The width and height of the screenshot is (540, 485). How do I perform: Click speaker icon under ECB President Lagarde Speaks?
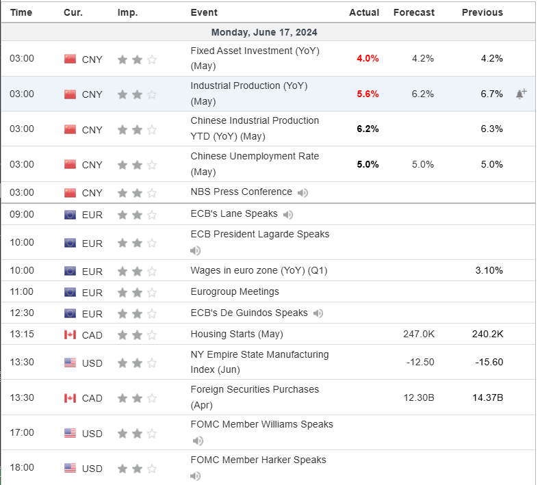[x=195, y=250]
